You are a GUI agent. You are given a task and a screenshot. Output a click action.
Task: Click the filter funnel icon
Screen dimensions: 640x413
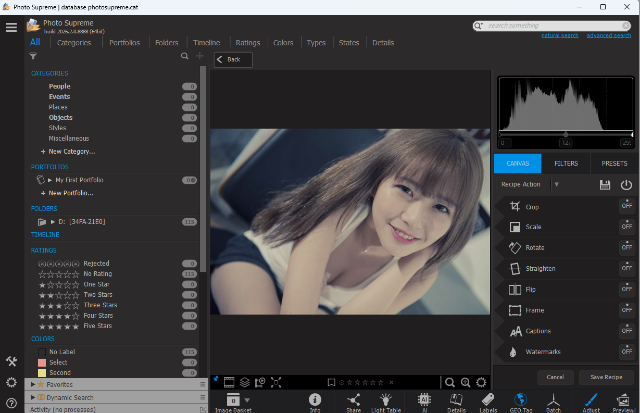coord(33,56)
